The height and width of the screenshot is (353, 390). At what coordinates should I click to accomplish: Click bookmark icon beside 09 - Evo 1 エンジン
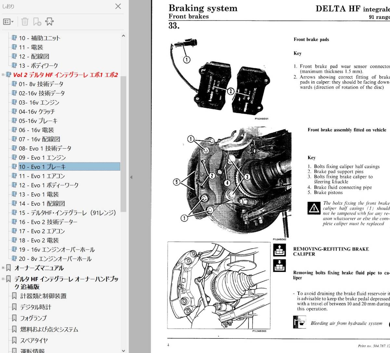[14, 157]
